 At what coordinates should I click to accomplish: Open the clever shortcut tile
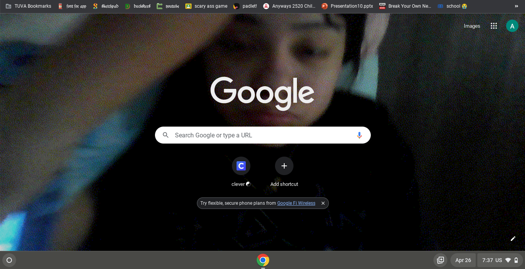pyautogui.click(x=241, y=172)
